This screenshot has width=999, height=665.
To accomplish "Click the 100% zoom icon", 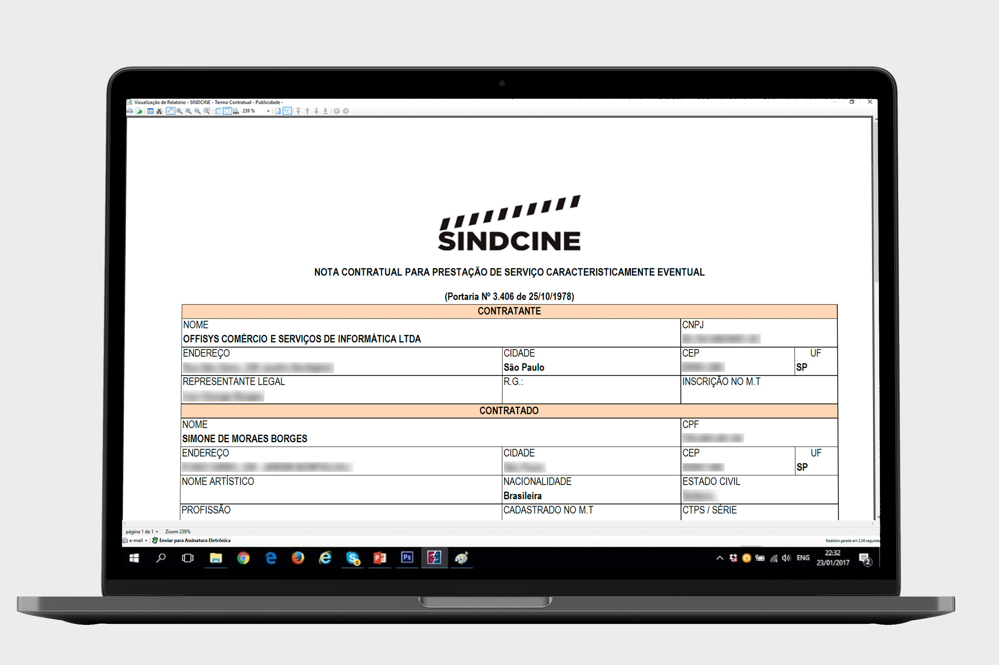I will point(236,111).
